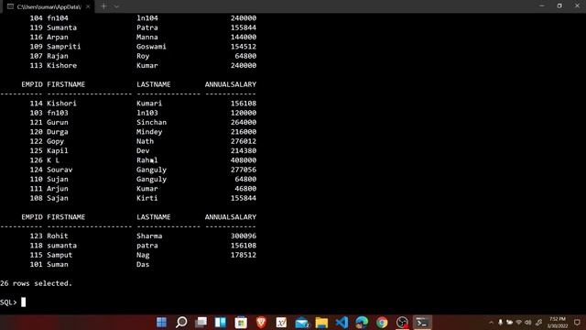The image size is (586, 330).
Task: Click the first name 'Durga'
Action: pyautogui.click(x=58, y=132)
